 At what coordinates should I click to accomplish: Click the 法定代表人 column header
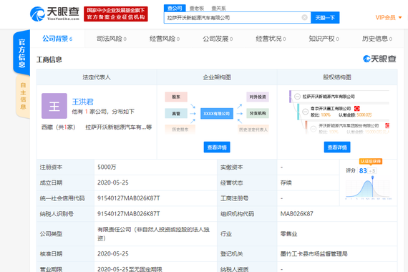(x=97, y=77)
